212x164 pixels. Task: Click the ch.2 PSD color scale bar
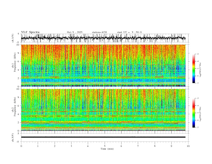[x=194, y=113]
